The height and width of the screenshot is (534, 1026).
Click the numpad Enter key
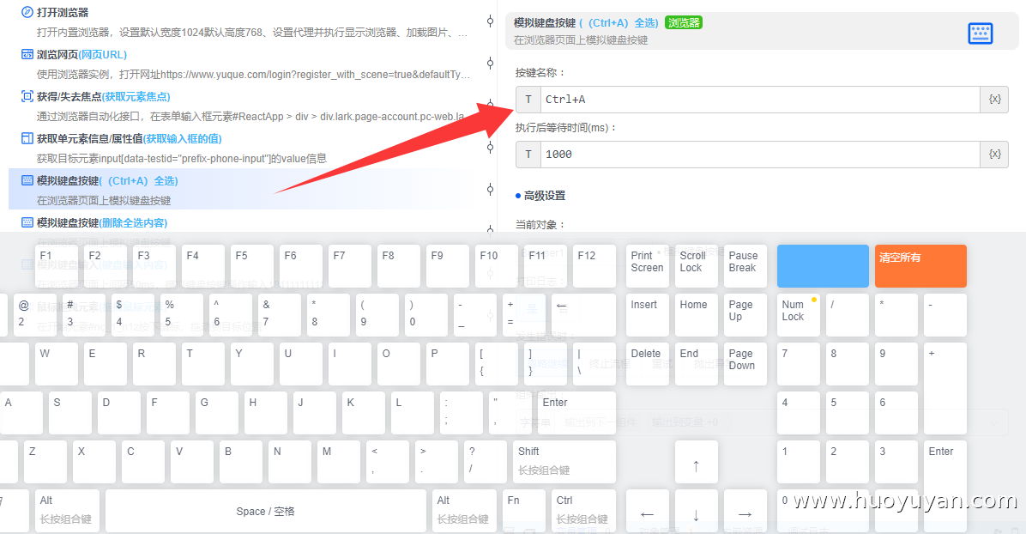point(945,486)
